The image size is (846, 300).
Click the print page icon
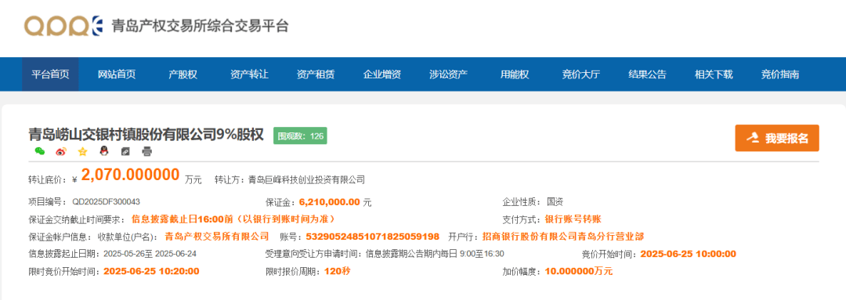click(x=146, y=151)
